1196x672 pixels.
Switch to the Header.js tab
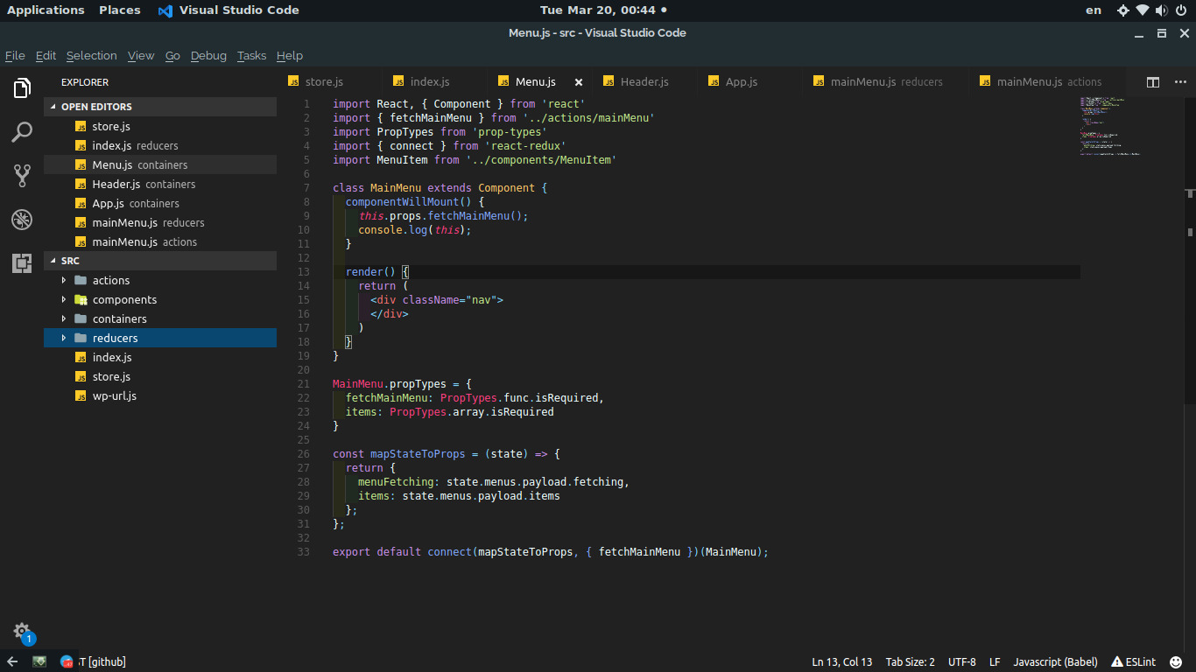pyautogui.click(x=644, y=81)
